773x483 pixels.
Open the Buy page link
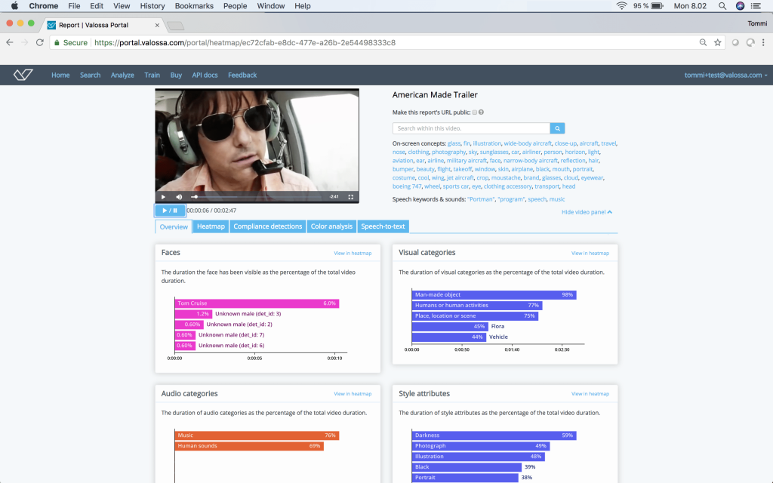(x=176, y=75)
